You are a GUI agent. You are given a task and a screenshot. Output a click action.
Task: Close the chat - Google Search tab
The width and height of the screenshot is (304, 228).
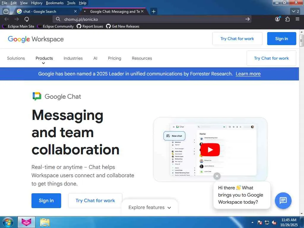(x=75, y=12)
